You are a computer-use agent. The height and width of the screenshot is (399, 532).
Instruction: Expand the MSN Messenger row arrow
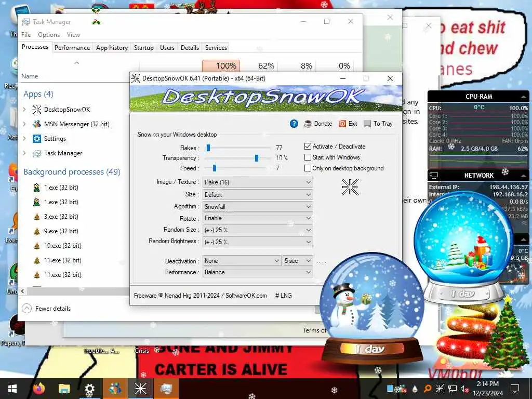[24, 124]
